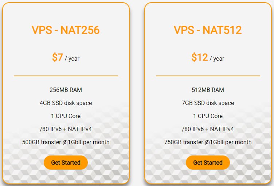
Task: Click the "/ year" label beside $7
Action: [72, 59]
